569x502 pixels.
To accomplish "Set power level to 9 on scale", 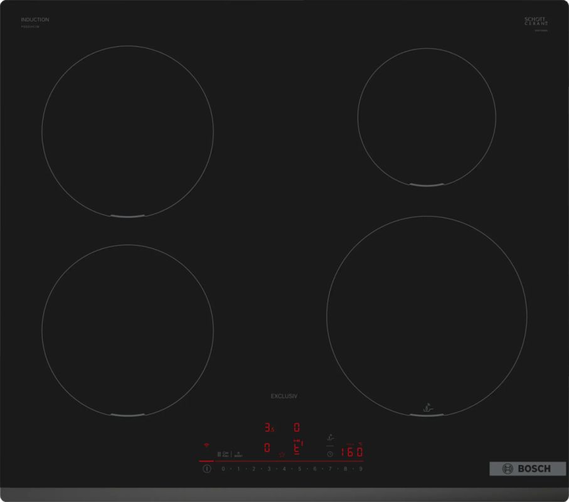I will (361, 469).
